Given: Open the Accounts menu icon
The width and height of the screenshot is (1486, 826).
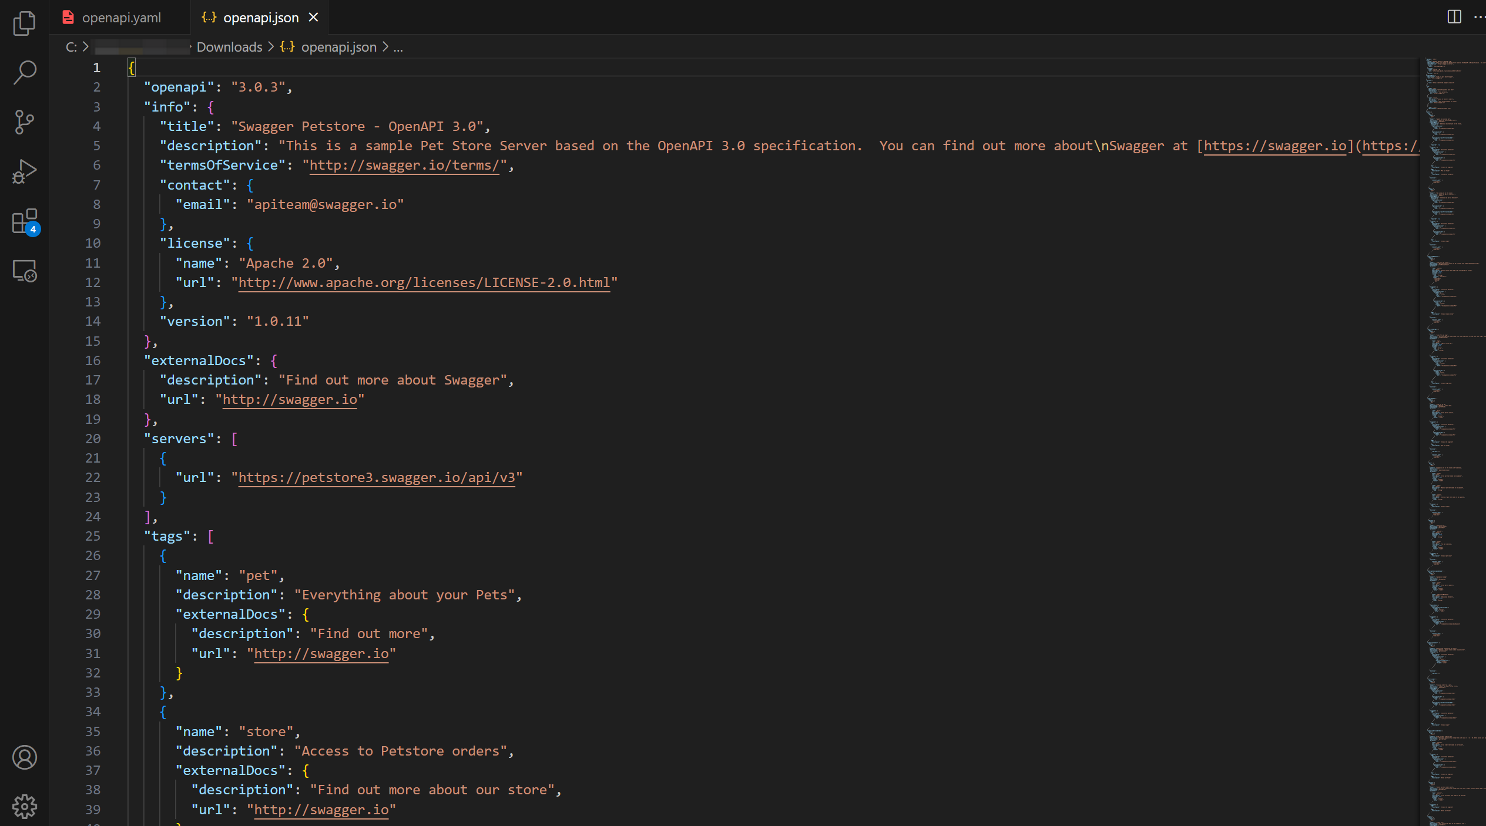Looking at the screenshot, I should click(x=24, y=757).
